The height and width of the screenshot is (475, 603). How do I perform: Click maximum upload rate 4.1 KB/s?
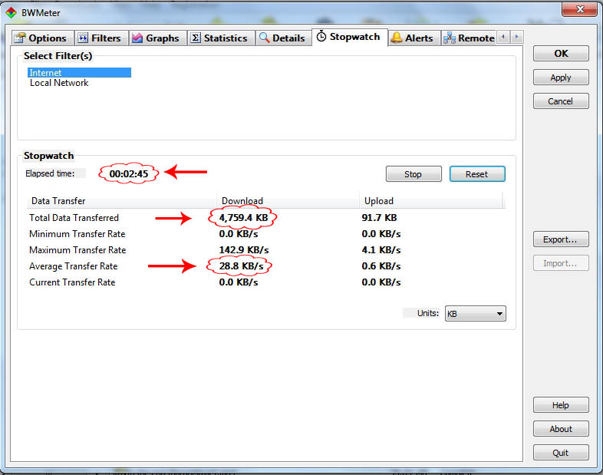(x=381, y=250)
